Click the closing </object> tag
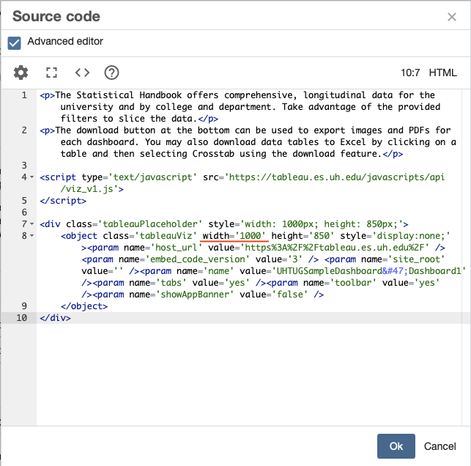 pyautogui.click(x=84, y=306)
